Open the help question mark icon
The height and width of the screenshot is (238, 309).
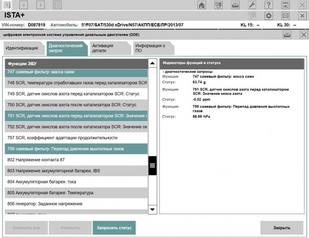pyautogui.click(x=268, y=5)
